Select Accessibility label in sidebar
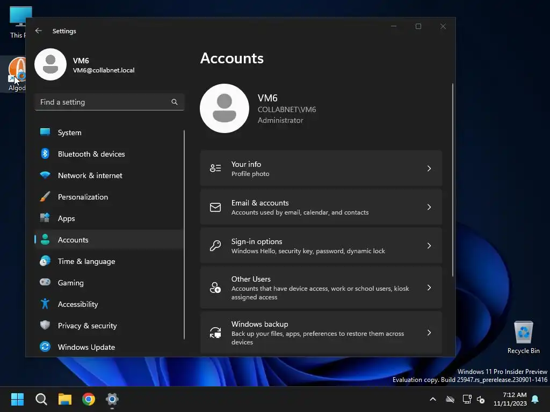This screenshot has height=412, width=550. click(78, 304)
